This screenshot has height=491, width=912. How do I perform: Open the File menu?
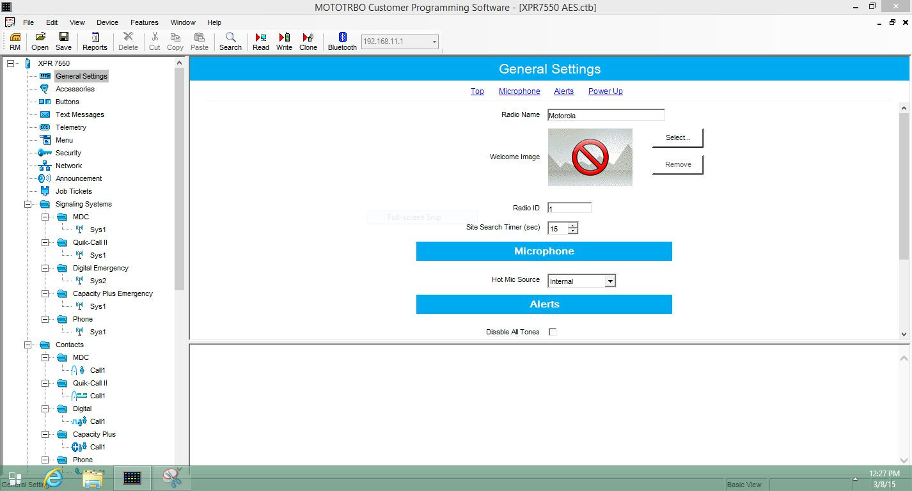tap(28, 22)
